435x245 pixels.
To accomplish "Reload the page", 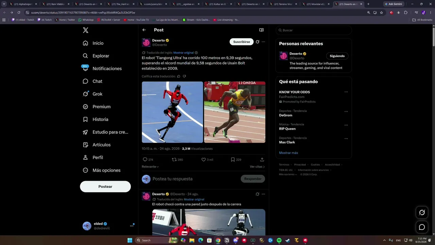I will [19, 13].
